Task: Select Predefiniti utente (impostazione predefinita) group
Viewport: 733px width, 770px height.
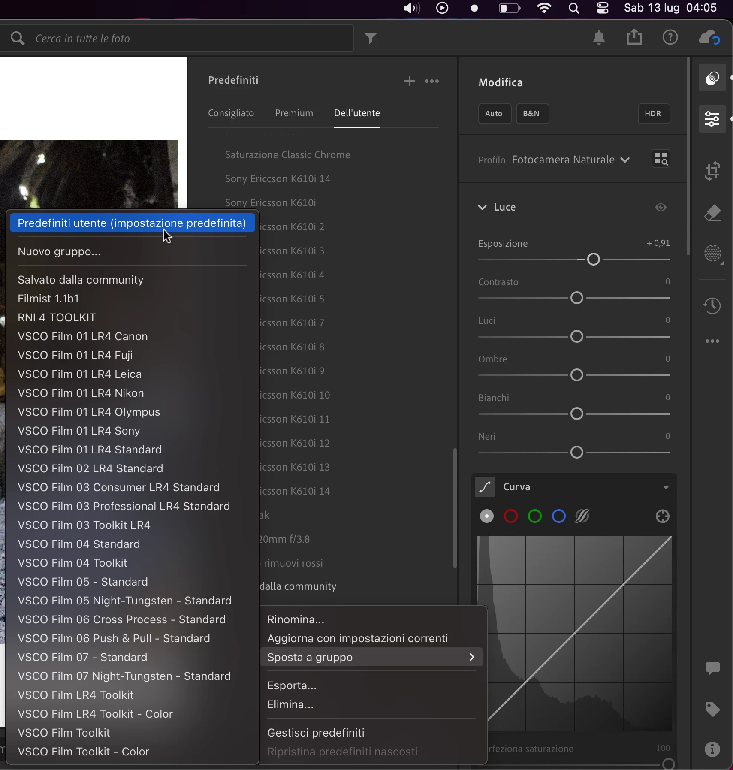Action: [x=133, y=223]
